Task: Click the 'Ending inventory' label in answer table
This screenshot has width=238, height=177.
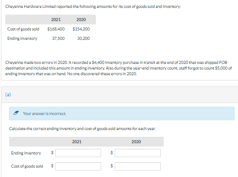Action: (x=26, y=153)
